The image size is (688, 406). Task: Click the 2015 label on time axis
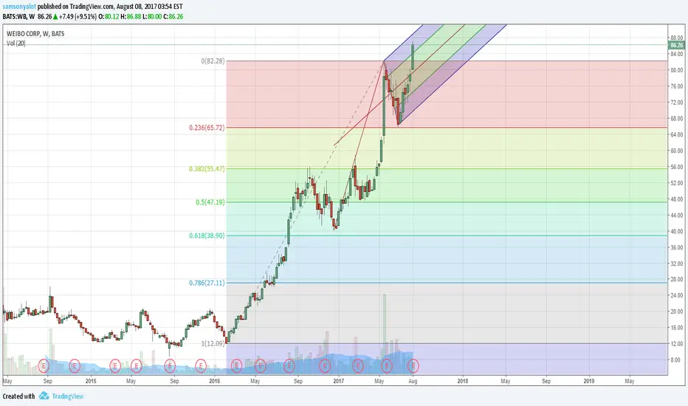pos(91,381)
